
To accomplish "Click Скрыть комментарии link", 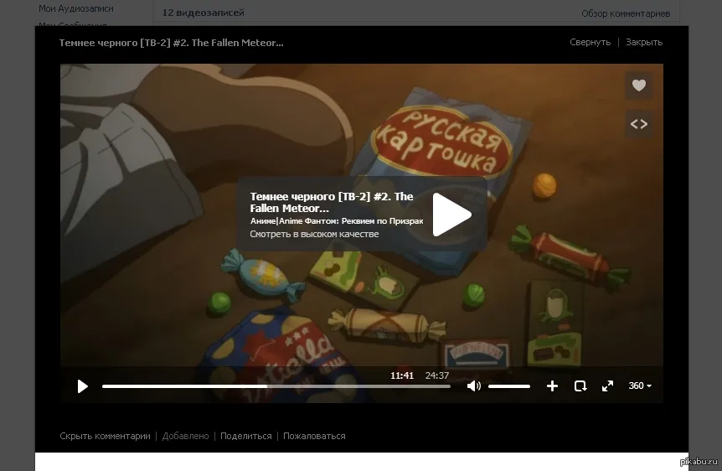I will [x=105, y=436].
